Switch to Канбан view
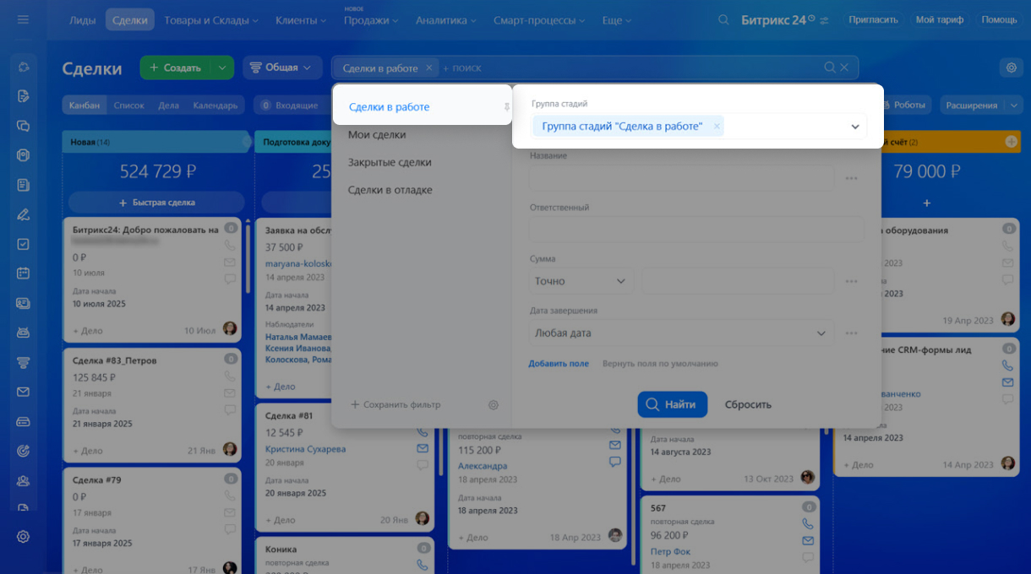 [85, 106]
